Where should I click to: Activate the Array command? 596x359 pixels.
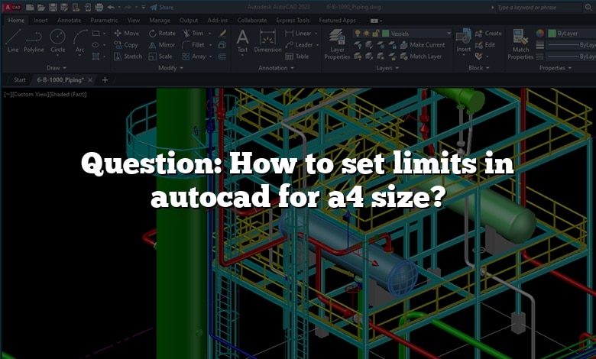coord(194,57)
